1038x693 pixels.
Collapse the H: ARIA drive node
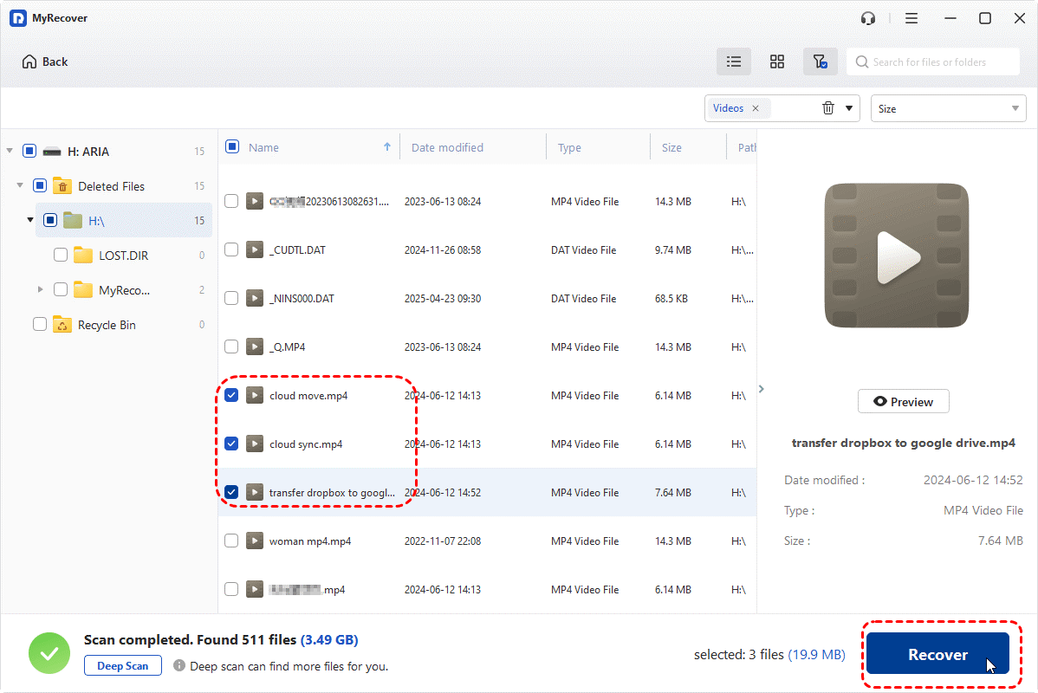click(10, 152)
